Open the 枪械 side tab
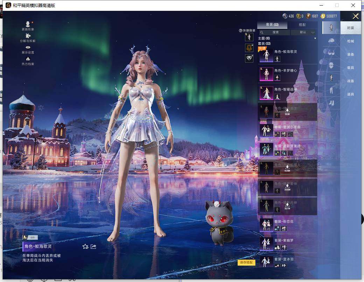 click(351, 41)
